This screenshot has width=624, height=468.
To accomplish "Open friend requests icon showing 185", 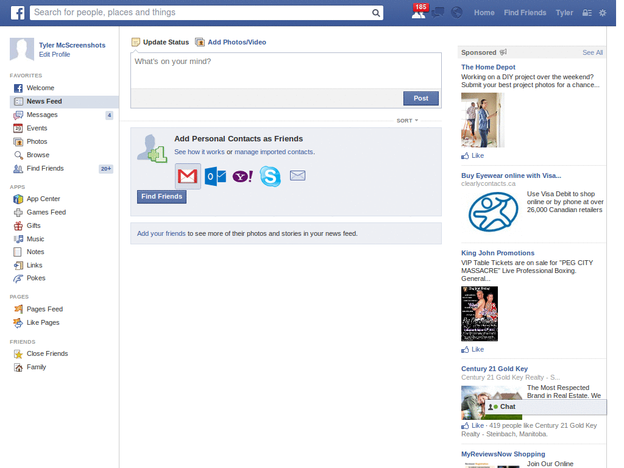I will (419, 12).
